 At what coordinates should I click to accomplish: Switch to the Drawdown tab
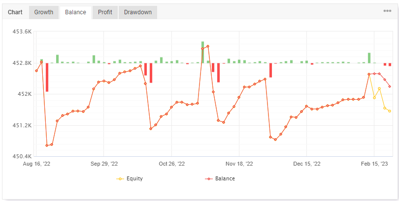point(138,12)
